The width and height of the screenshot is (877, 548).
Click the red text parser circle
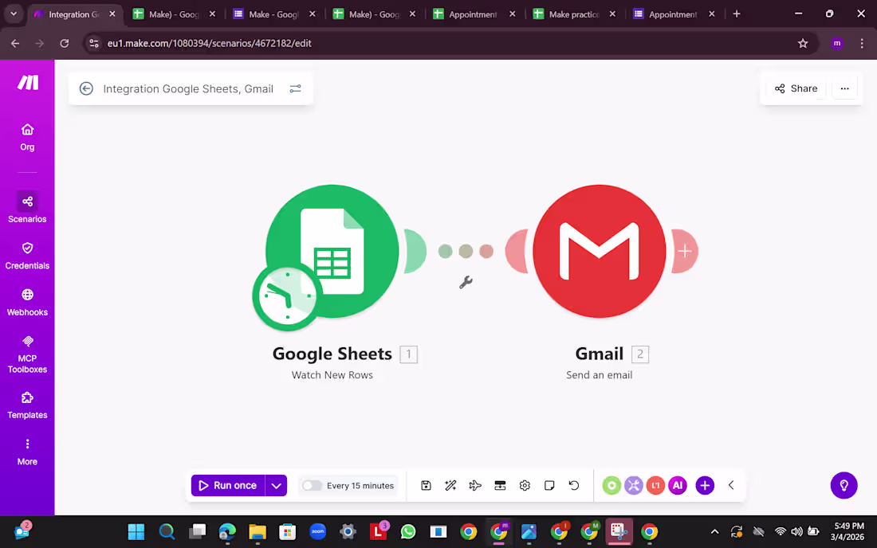click(655, 485)
